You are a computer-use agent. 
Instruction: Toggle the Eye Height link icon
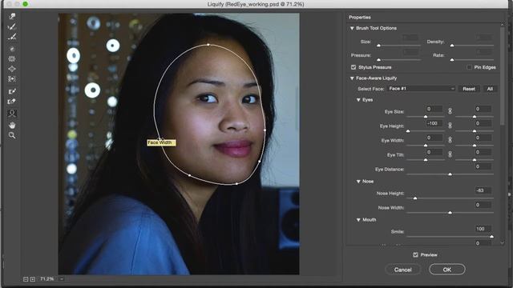coord(450,126)
